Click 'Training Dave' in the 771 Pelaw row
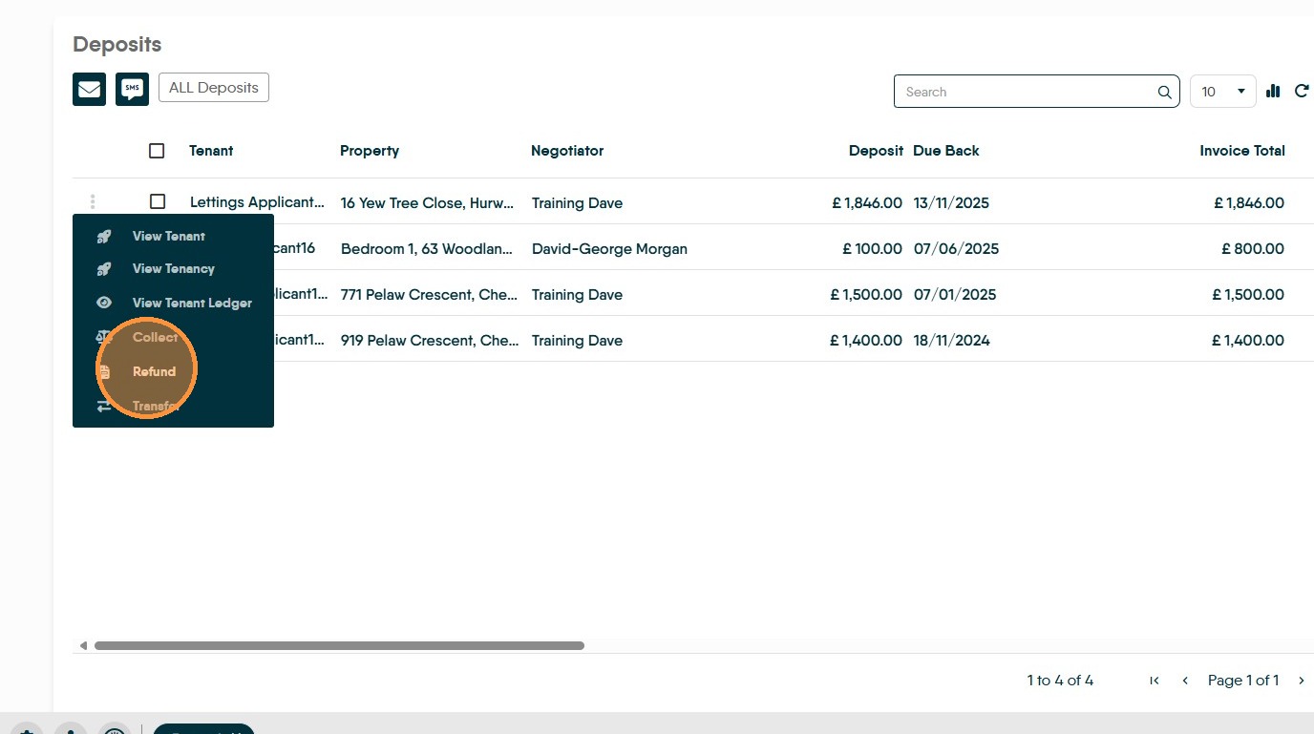Image resolution: width=1314 pixels, height=734 pixels. [x=577, y=295]
